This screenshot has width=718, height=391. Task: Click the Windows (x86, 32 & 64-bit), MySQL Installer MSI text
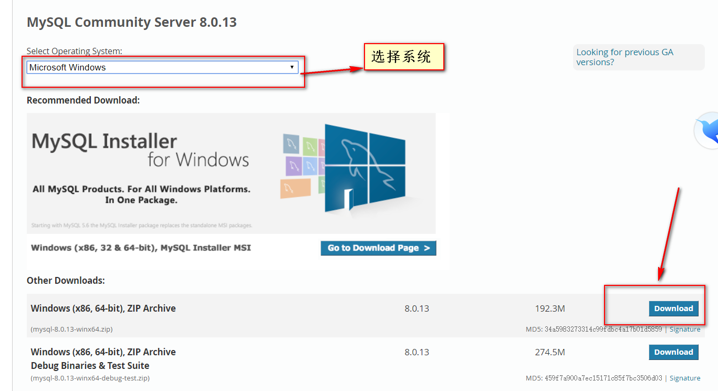(141, 248)
